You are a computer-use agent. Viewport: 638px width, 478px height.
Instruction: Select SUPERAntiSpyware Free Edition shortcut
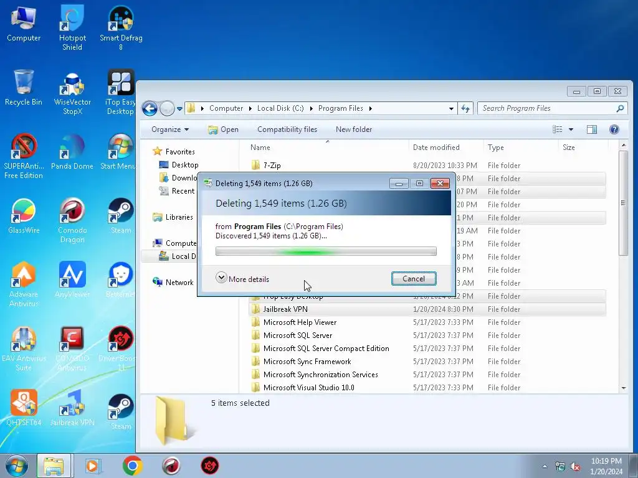(23, 156)
